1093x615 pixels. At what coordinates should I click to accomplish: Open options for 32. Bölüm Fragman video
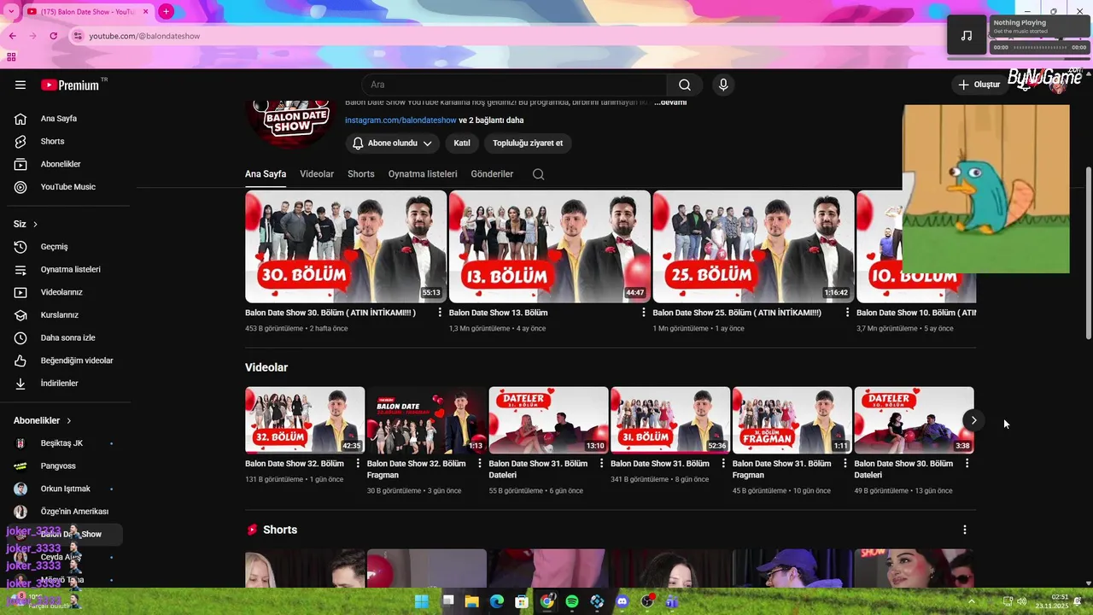(x=479, y=464)
